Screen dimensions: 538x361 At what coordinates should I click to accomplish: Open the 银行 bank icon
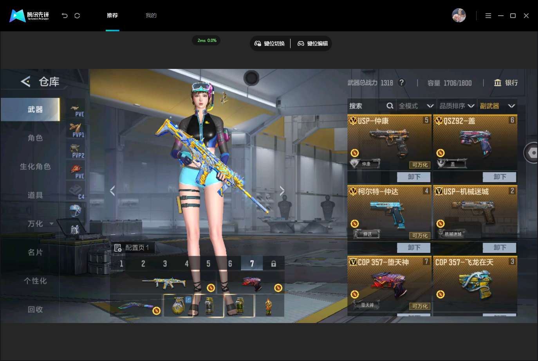click(x=497, y=83)
